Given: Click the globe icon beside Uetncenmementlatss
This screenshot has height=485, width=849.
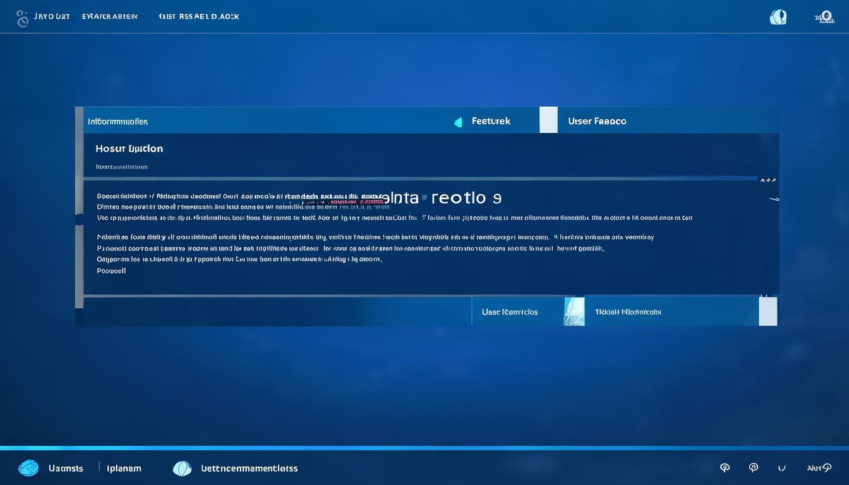Looking at the screenshot, I should point(182,468).
